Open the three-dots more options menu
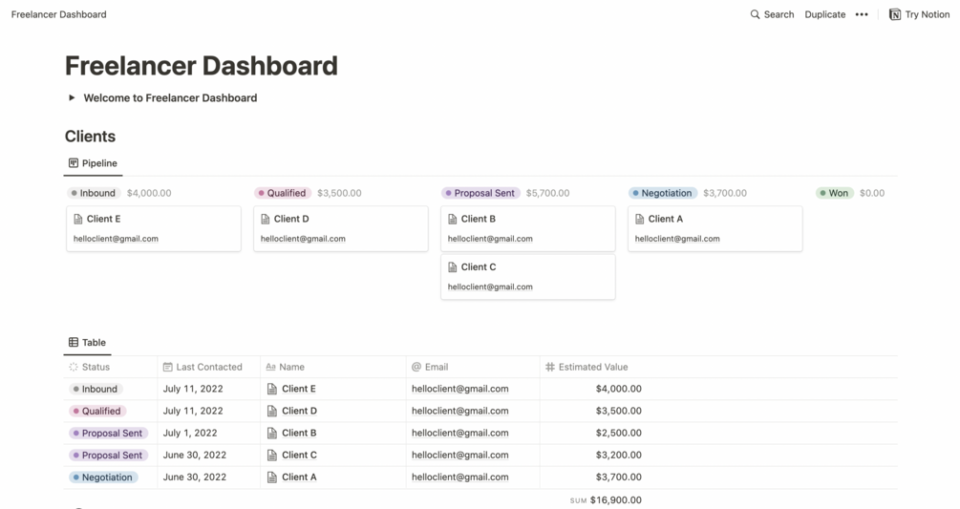The height and width of the screenshot is (509, 960). click(862, 14)
